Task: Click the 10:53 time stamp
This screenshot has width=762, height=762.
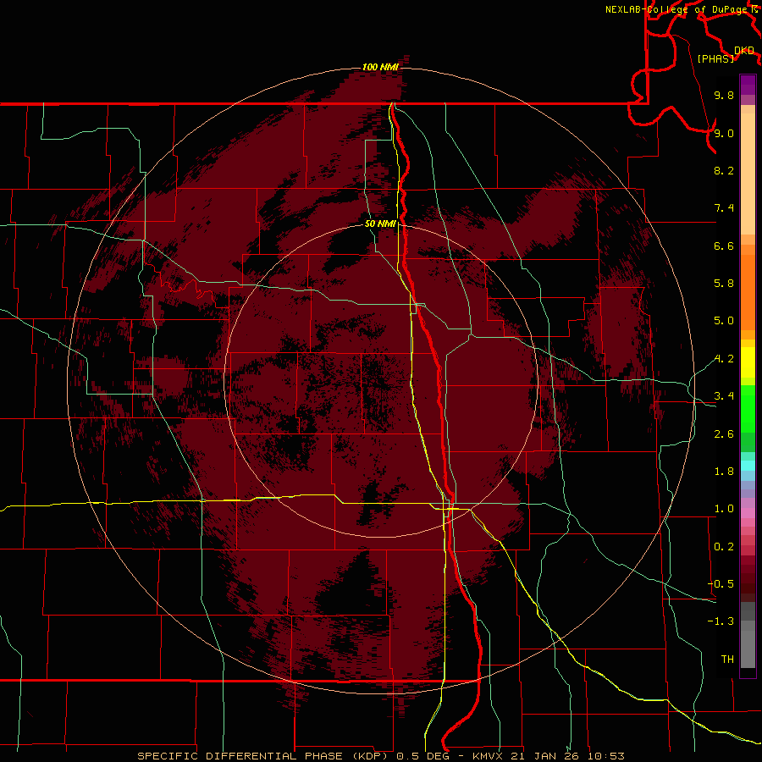Action: [605, 756]
